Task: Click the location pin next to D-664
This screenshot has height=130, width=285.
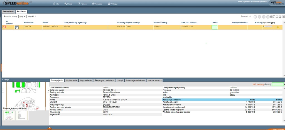Action: pyautogui.click(x=104, y=104)
